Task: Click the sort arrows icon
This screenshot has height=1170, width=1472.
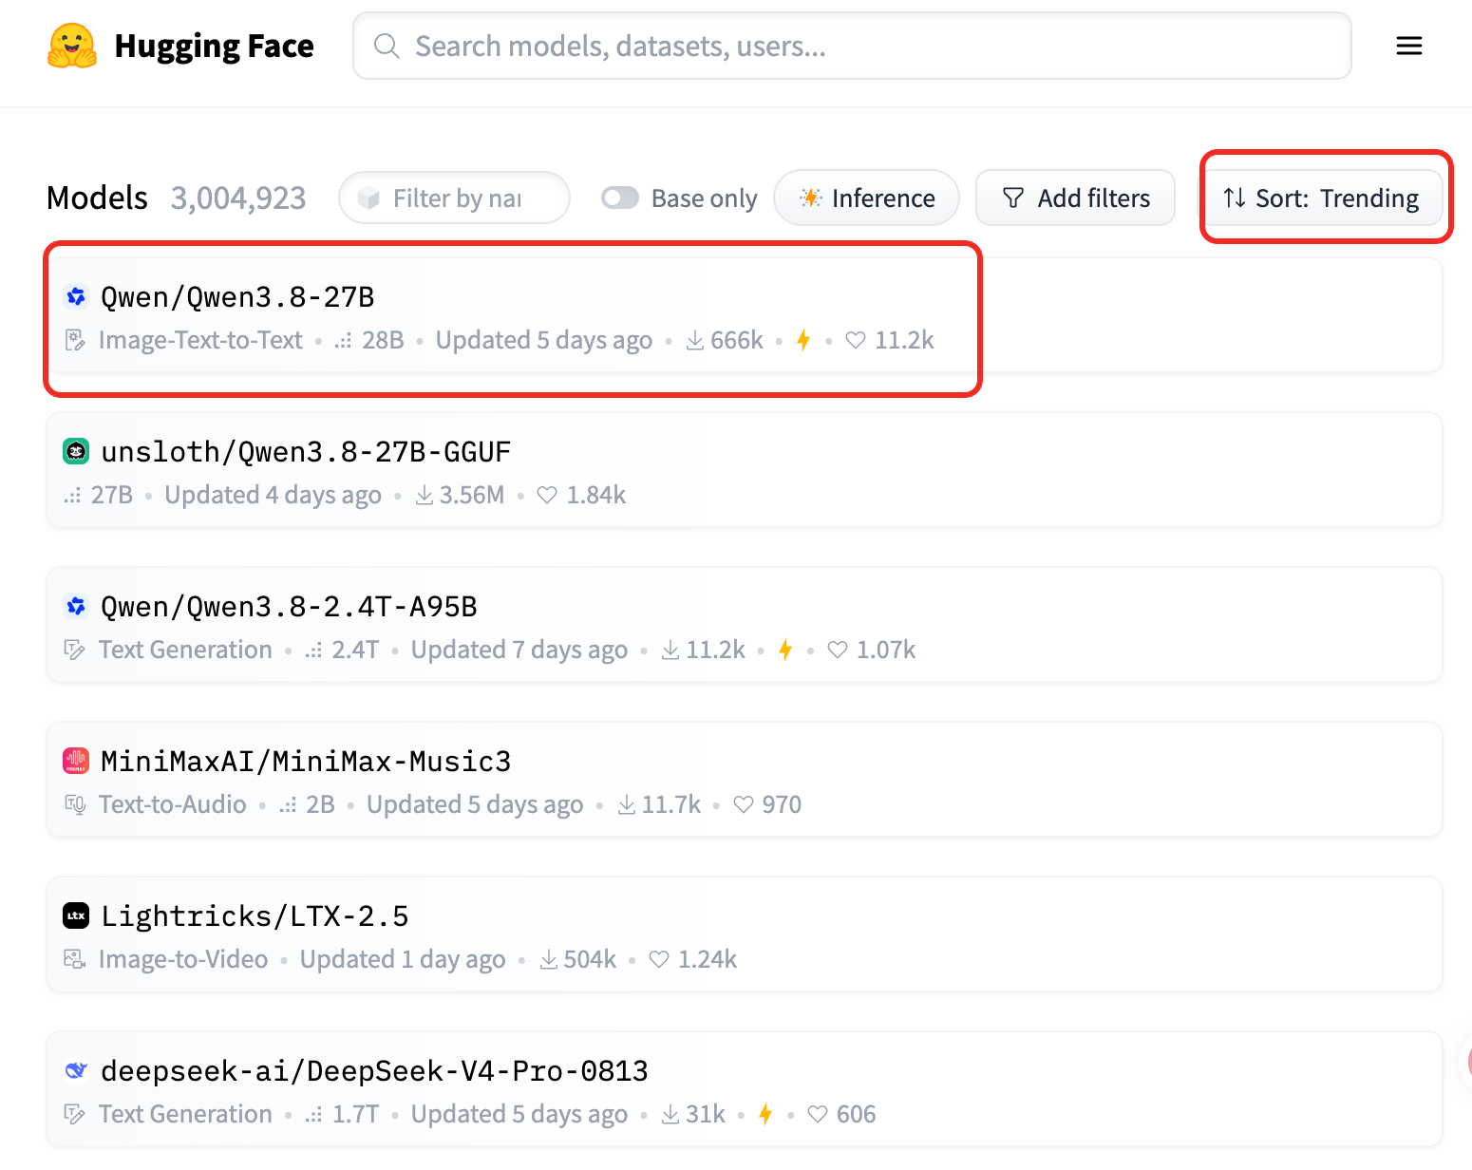Action: coord(1235,198)
